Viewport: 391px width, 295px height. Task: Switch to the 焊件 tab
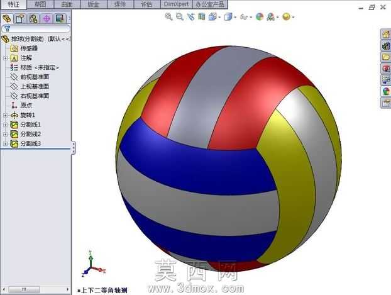pyautogui.click(x=120, y=4)
